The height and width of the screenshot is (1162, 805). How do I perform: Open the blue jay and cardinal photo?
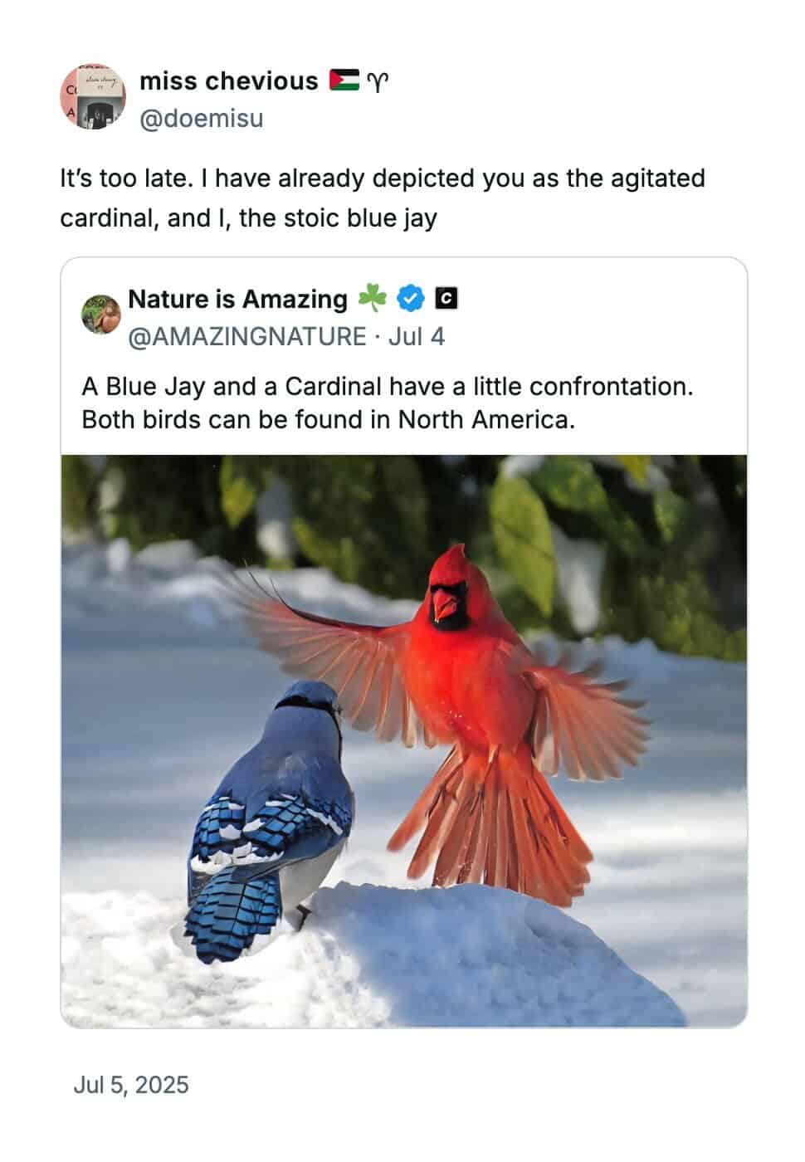[x=404, y=741]
